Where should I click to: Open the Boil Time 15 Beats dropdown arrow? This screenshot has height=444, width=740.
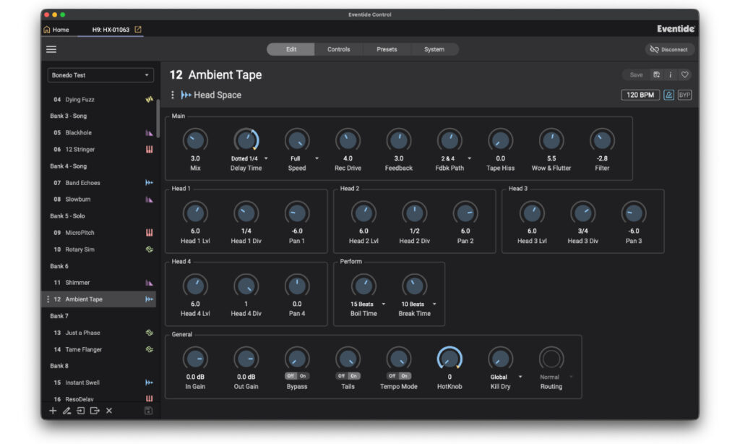click(383, 304)
